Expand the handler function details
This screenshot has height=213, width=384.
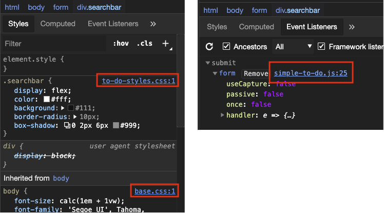tap(222, 115)
